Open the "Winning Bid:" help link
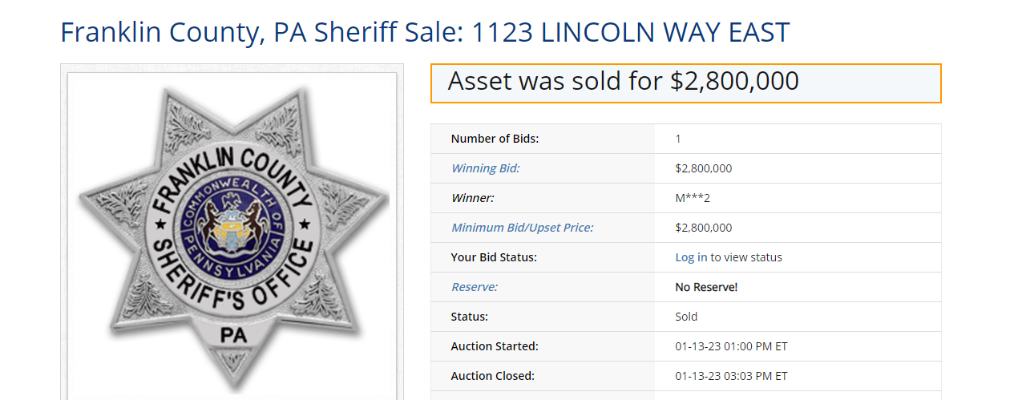The width and height of the screenshot is (1018, 400). click(486, 168)
